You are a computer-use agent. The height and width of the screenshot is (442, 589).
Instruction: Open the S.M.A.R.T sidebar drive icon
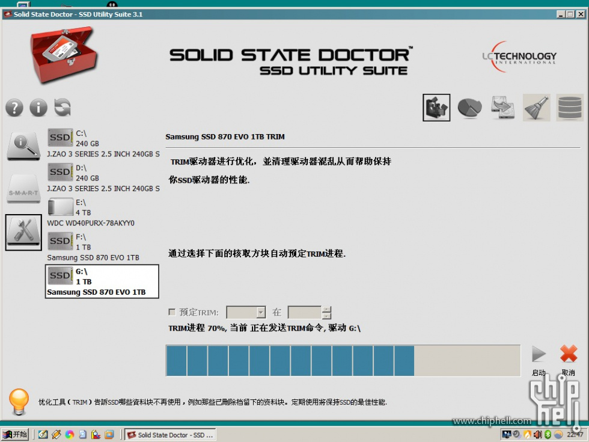click(23, 189)
